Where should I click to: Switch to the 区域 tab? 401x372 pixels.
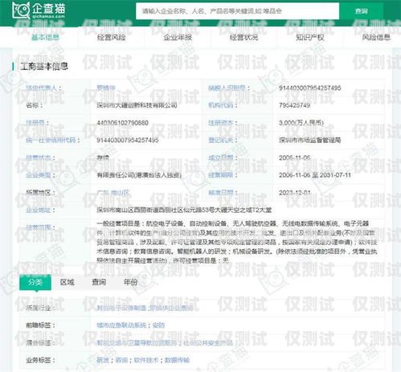(x=68, y=282)
